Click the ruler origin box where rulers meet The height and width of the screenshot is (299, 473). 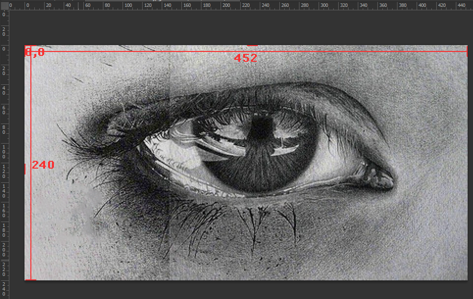tap(4, 5)
